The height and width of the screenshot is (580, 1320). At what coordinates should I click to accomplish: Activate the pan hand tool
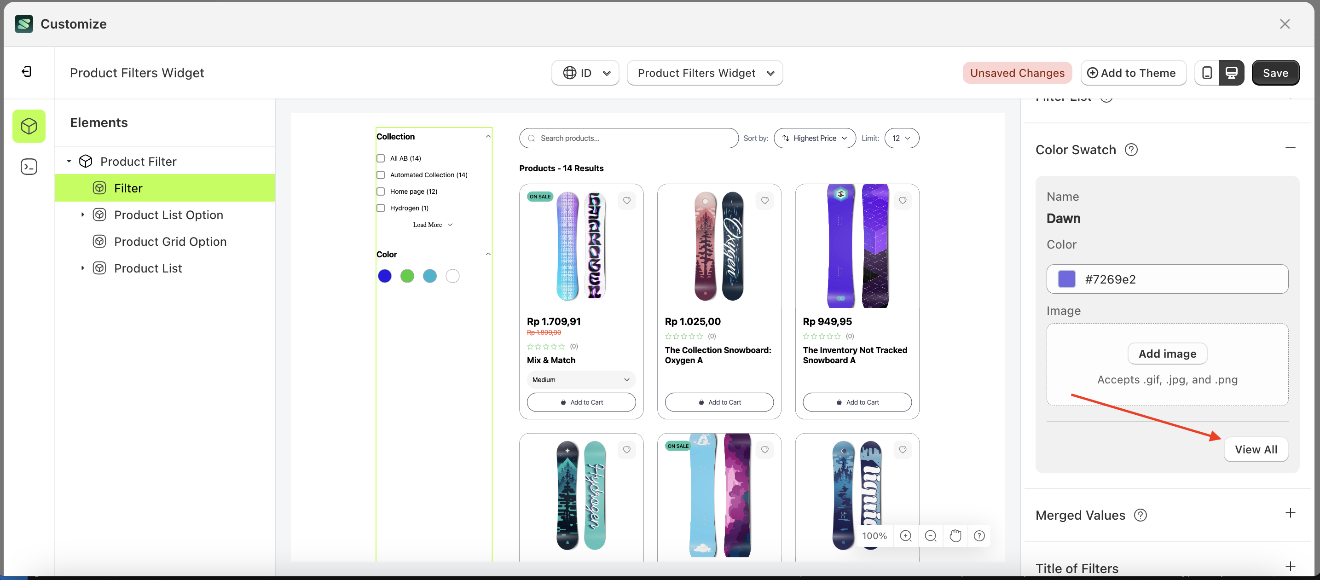pyautogui.click(x=955, y=535)
